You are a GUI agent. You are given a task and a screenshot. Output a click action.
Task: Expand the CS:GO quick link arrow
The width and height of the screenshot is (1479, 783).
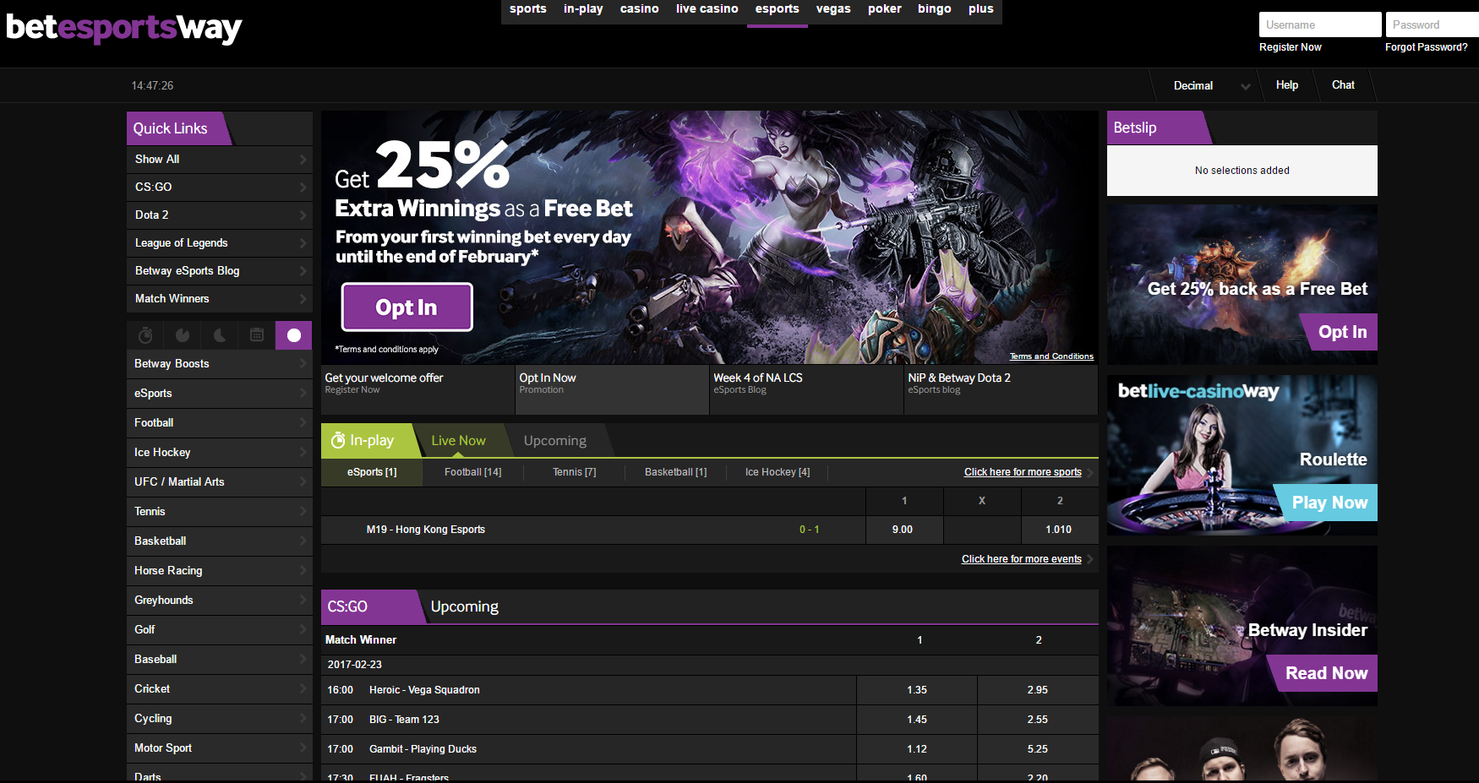pos(303,188)
